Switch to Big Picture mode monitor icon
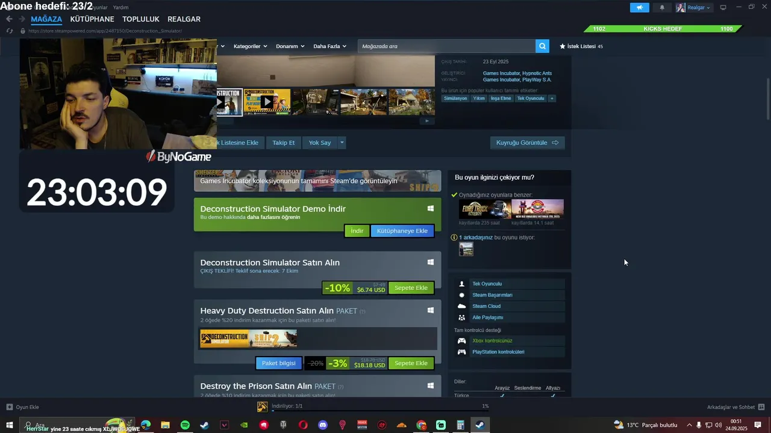Image resolution: width=771 pixels, height=433 pixels. 723,7
